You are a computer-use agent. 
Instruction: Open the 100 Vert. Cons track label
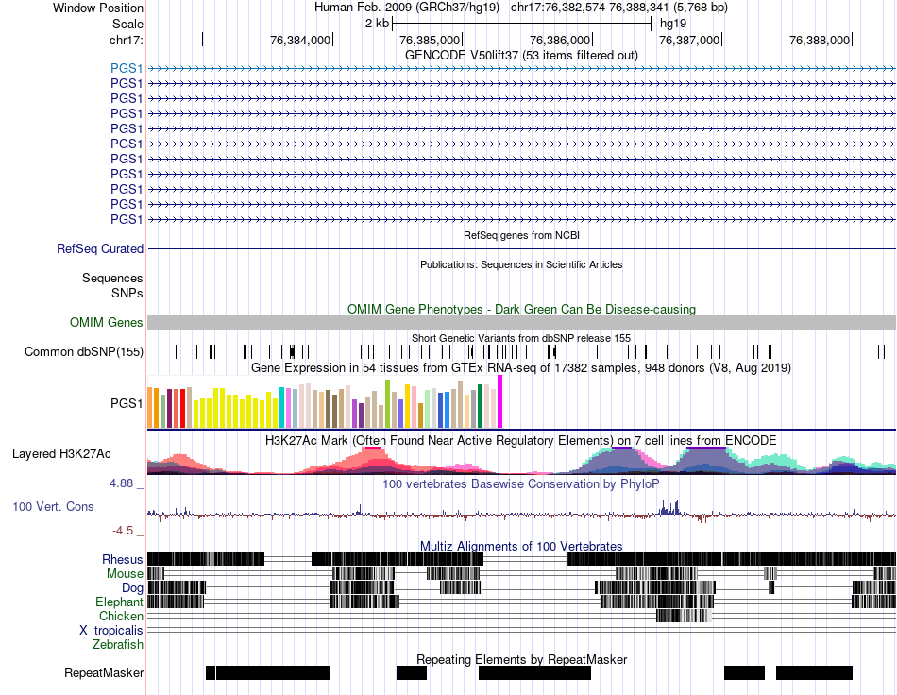[53, 507]
